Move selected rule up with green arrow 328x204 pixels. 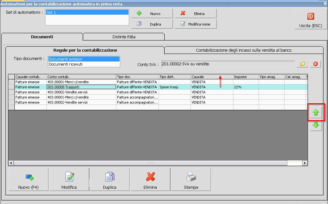click(x=316, y=113)
